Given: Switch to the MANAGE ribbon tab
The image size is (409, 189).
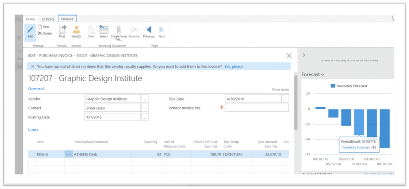Looking at the screenshot, I should click(x=67, y=19).
